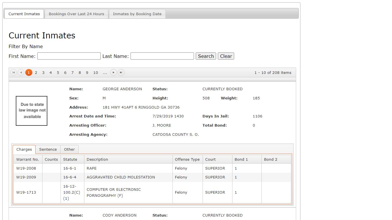Click the Warrant No. column header
Screen dimensions: 392x220
28,160
